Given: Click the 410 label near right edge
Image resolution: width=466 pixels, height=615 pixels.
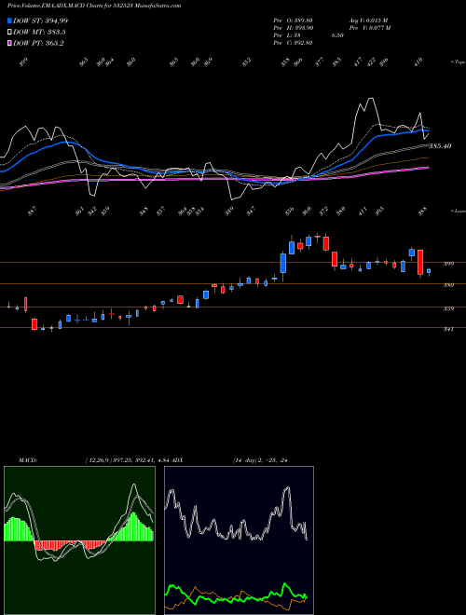Looking at the screenshot, I should coord(418,61).
